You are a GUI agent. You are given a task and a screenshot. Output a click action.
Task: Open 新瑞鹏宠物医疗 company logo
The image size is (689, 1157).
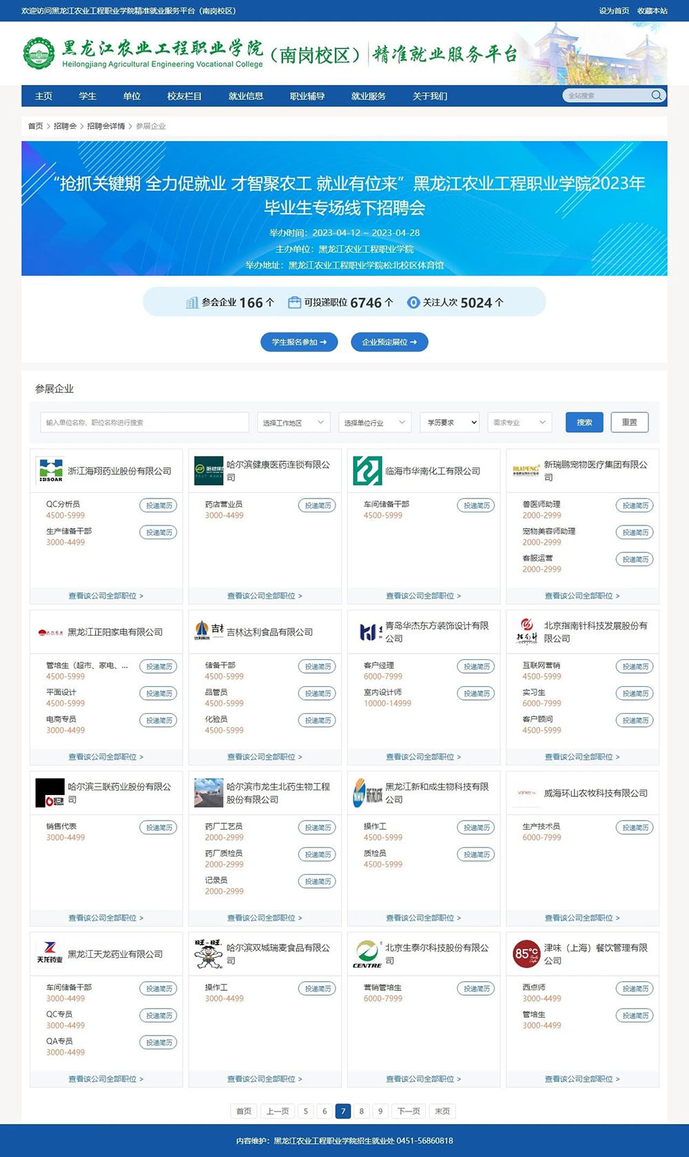(526, 471)
